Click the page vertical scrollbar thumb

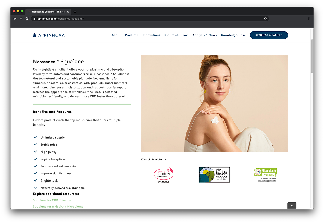pos(312,56)
